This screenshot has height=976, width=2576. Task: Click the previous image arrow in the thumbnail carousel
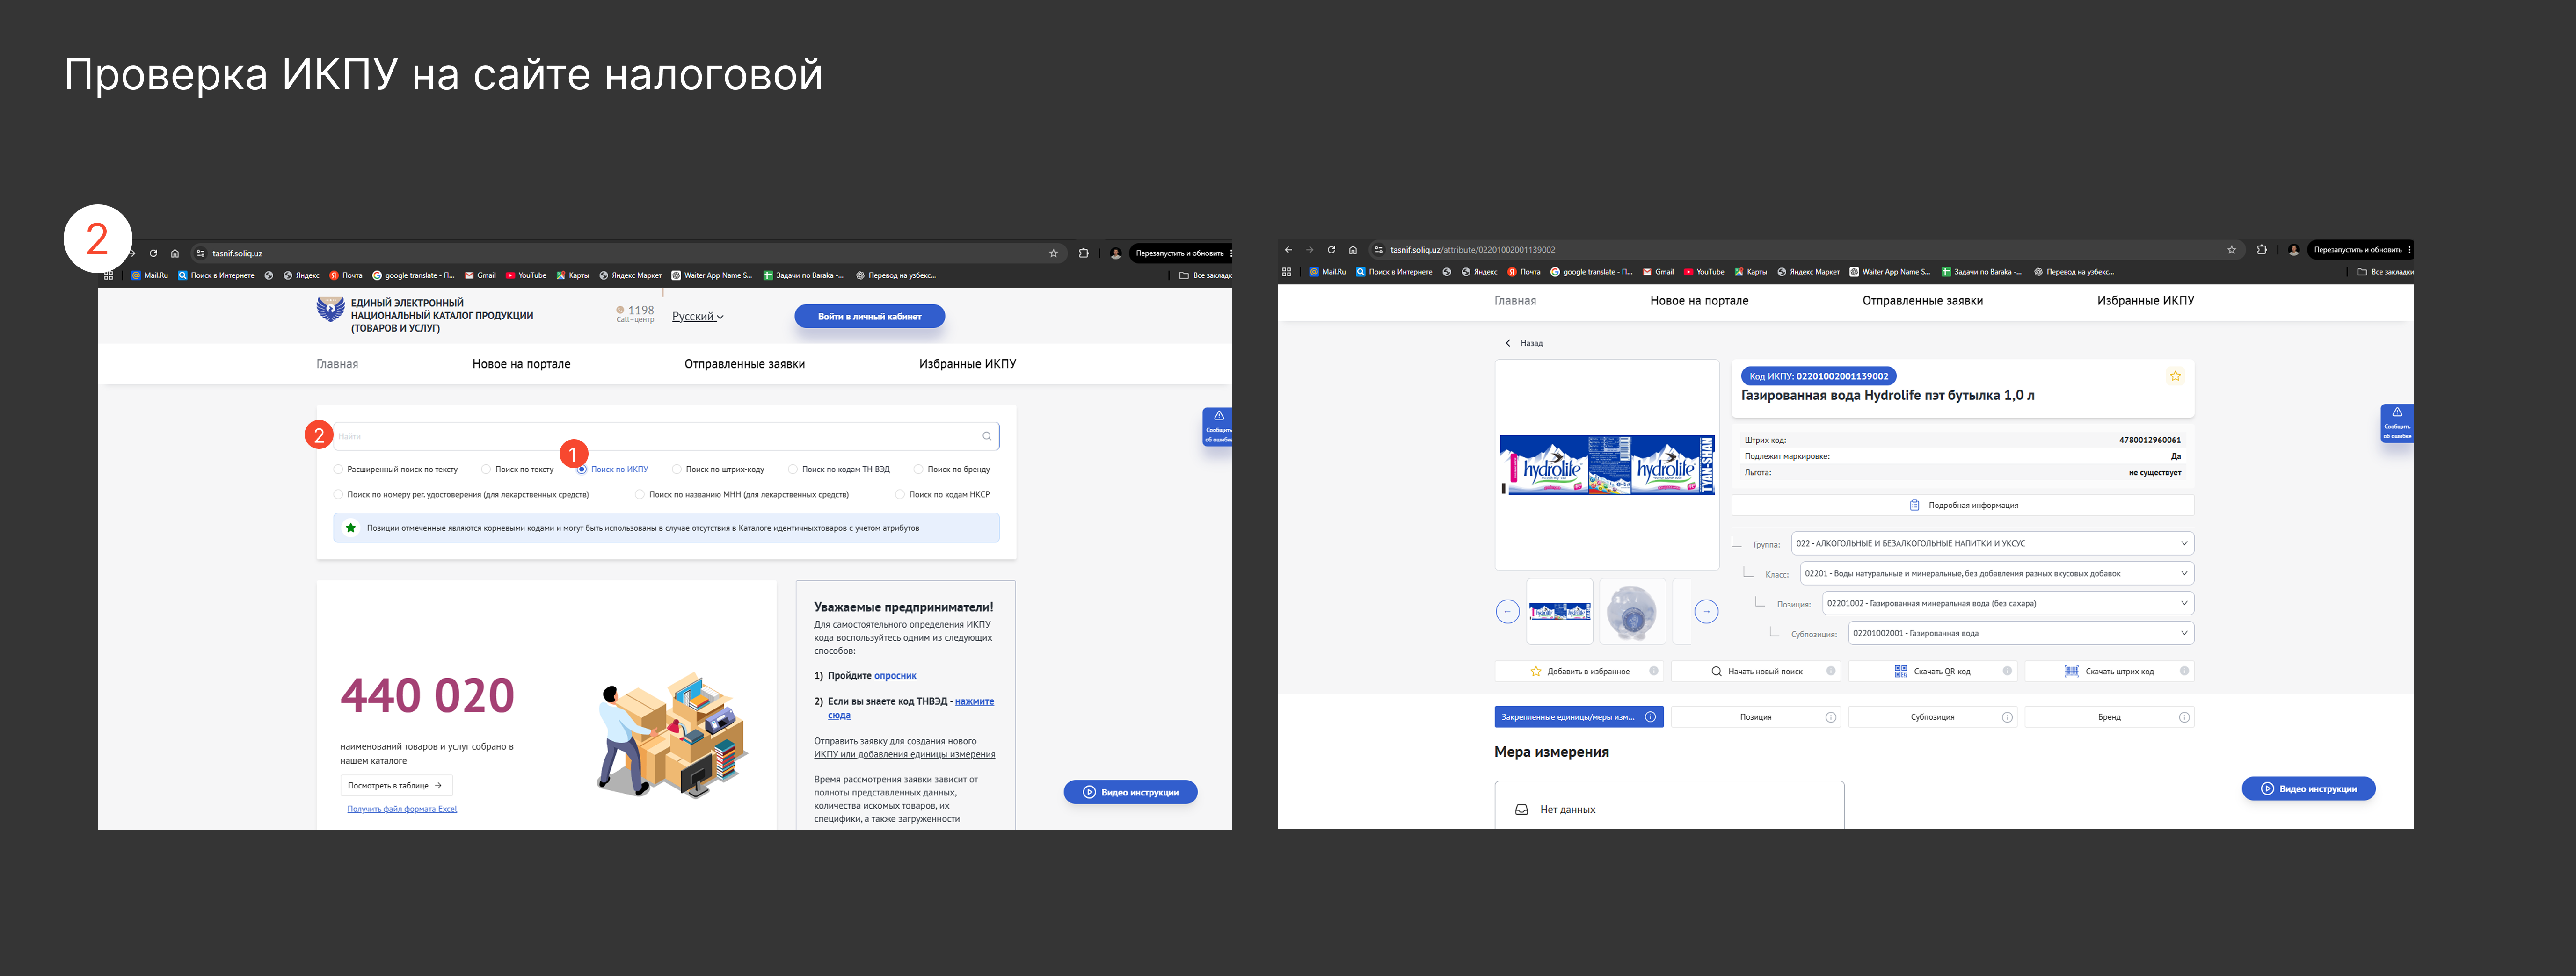pos(1507,611)
